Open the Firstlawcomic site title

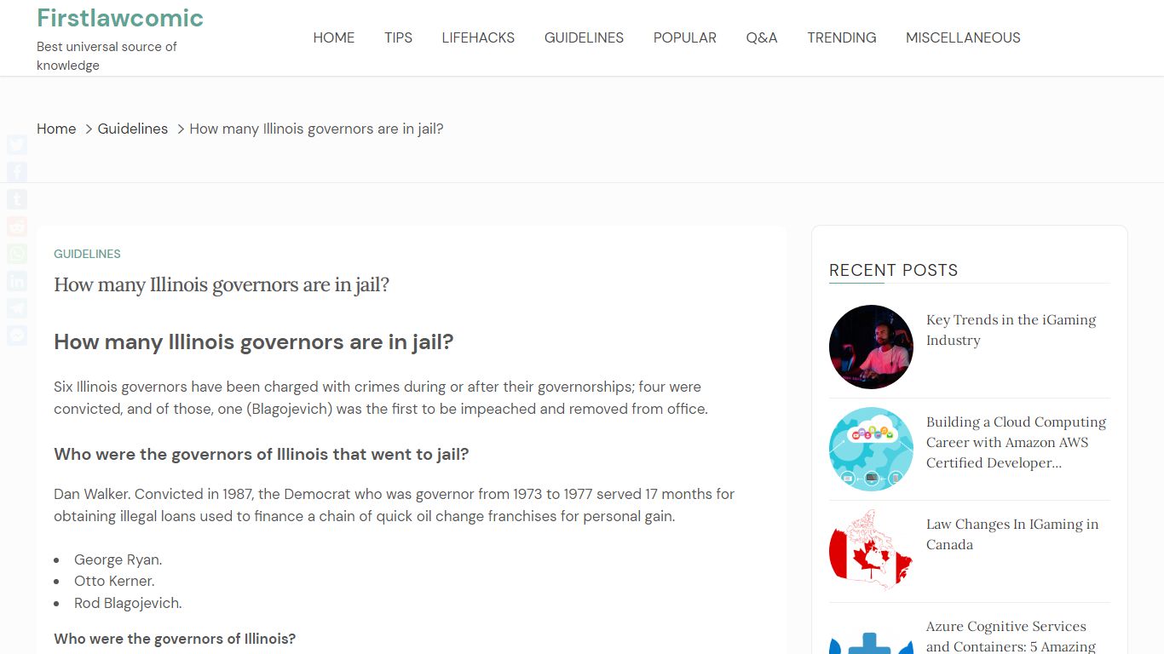coord(120,18)
